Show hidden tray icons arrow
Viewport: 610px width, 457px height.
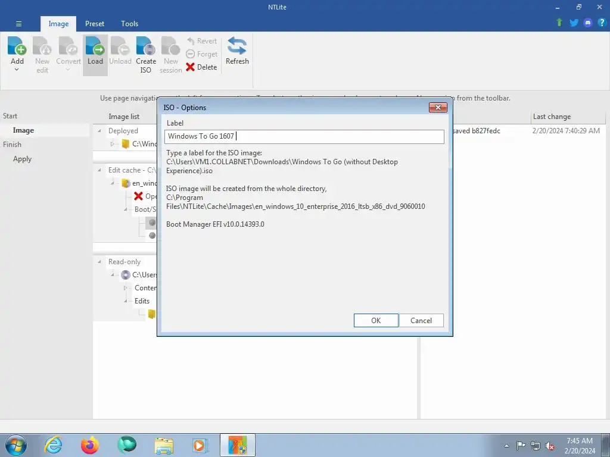[506, 446]
